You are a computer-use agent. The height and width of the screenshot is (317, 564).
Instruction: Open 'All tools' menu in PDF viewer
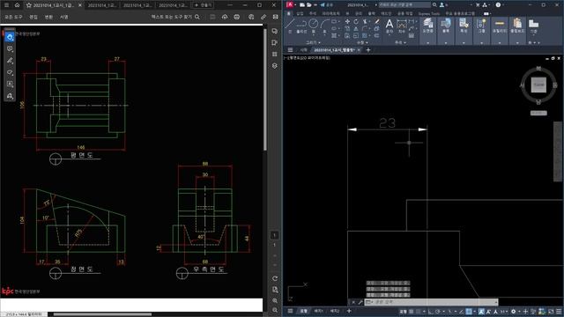[13, 17]
